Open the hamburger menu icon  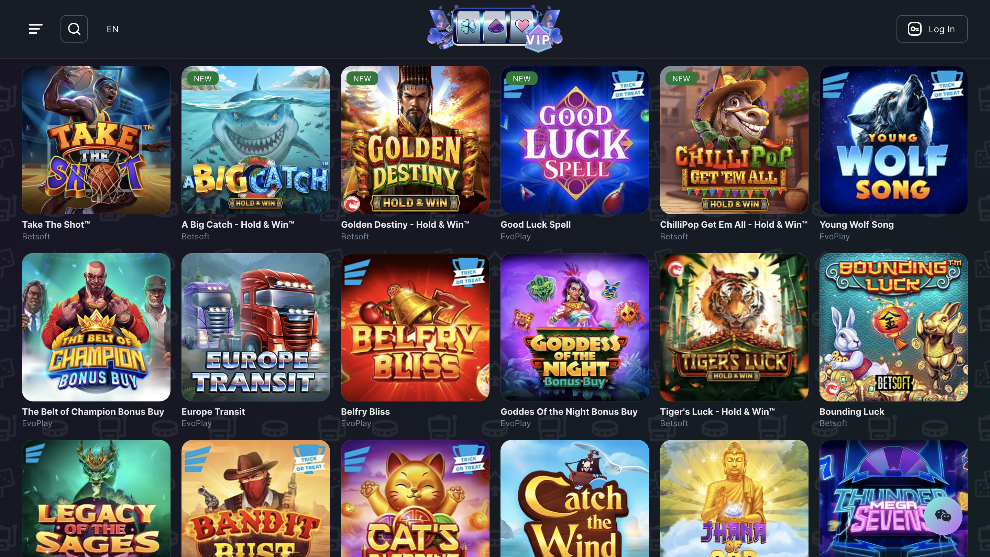(x=35, y=29)
